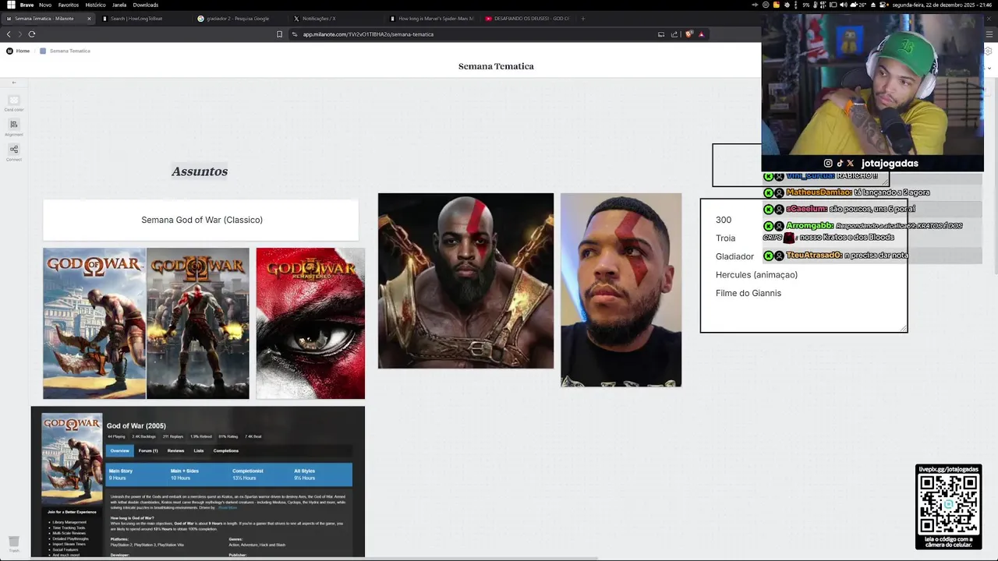
Task: Select the face photo with red marking
Action: (621, 290)
